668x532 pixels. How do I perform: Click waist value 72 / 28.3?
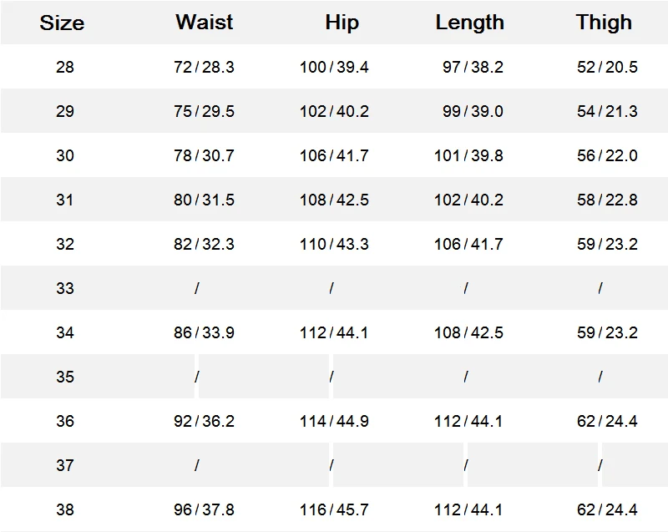[x=204, y=67]
